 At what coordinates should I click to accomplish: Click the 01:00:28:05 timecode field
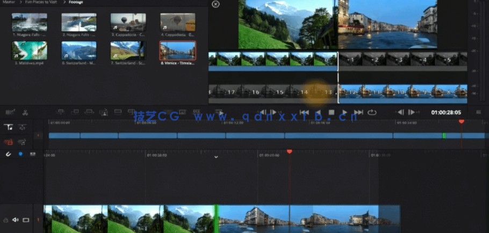(446, 112)
